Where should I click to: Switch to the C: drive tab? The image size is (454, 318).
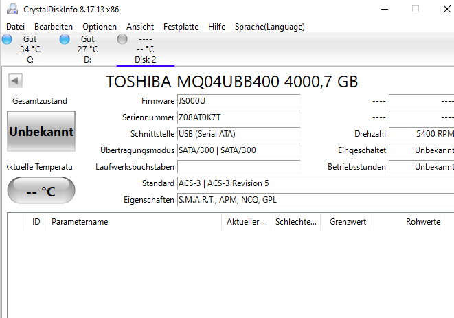(x=30, y=49)
